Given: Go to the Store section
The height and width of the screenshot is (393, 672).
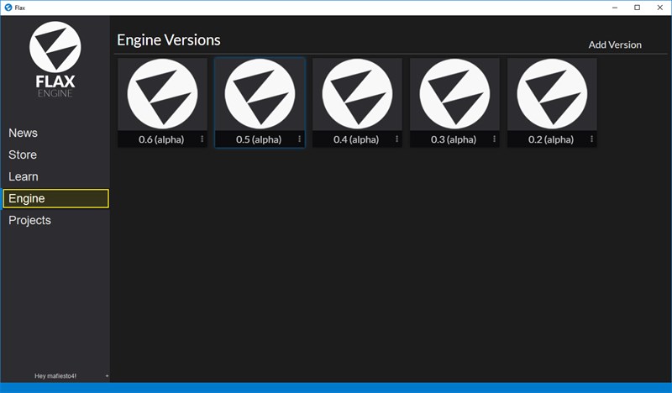Looking at the screenshot, I should pyautogui.click(x=23, y=155).
